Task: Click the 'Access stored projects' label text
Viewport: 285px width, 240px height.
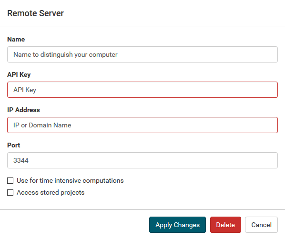Action: click(x=51, y=192)
